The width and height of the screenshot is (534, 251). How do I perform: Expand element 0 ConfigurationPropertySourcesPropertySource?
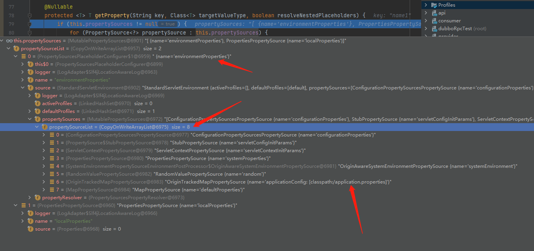coord(44,135)
